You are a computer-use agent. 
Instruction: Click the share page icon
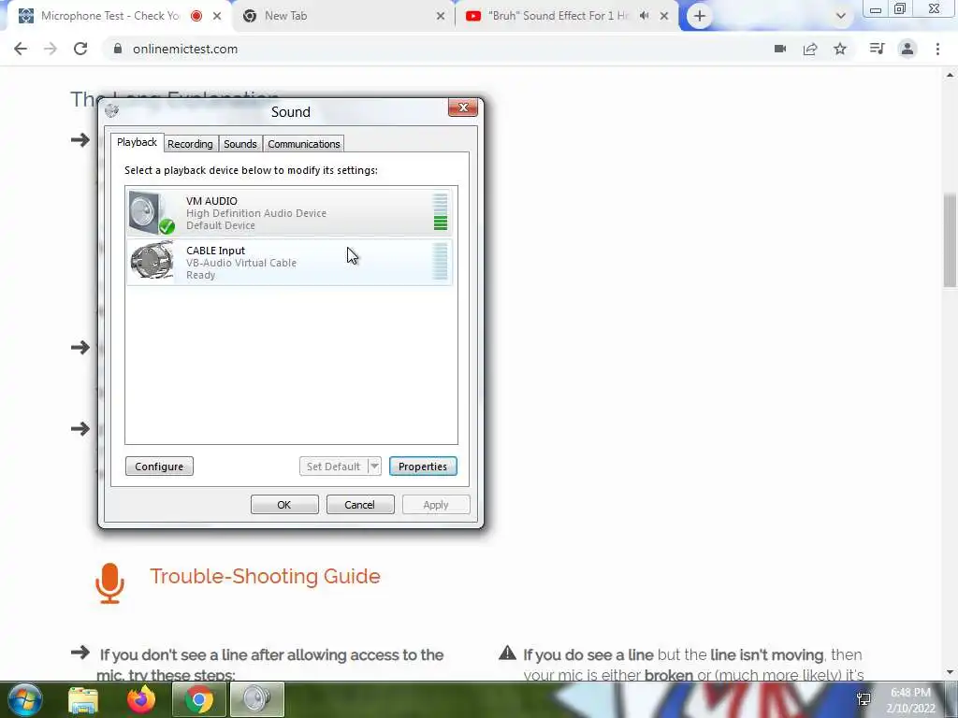[x=810, y=49]
